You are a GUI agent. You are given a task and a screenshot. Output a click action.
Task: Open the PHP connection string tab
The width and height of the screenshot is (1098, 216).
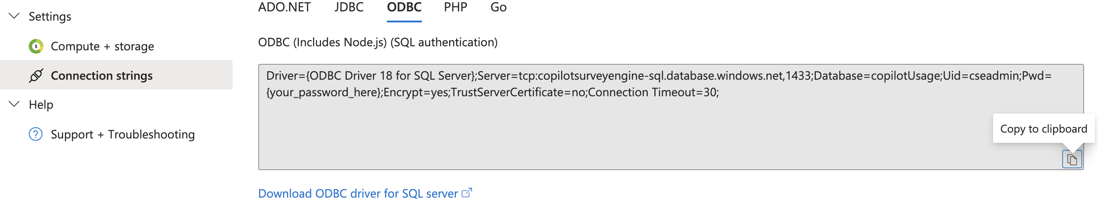pos(456,7)
